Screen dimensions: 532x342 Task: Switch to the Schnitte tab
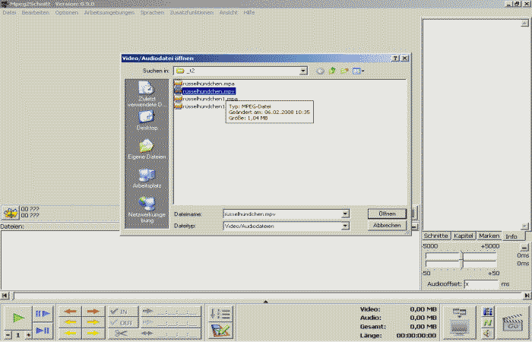click(435, 236)
